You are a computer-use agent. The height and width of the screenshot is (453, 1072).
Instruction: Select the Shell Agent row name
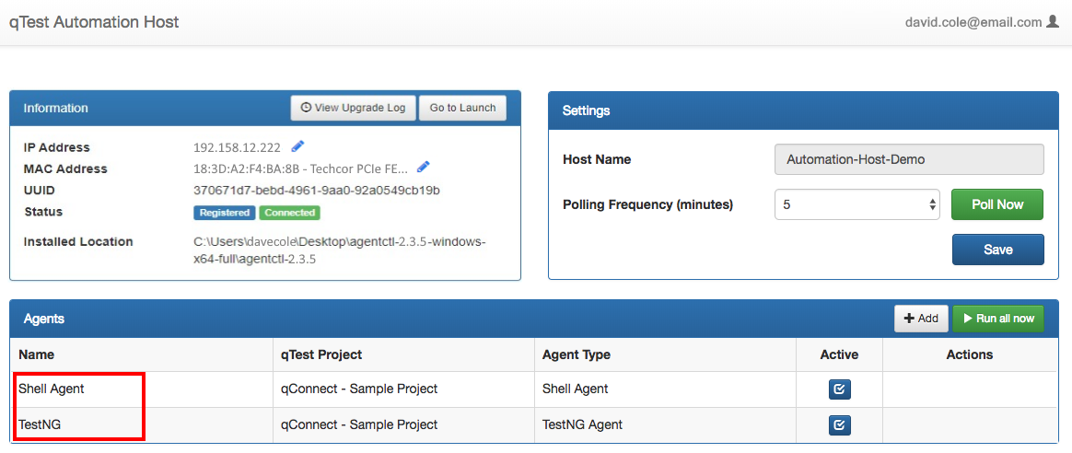click(x=52, y=389)
